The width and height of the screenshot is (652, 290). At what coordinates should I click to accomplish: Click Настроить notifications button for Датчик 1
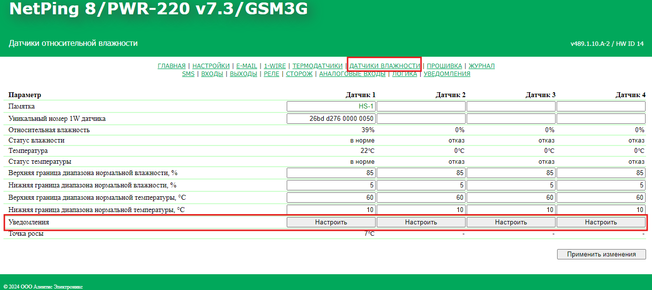331,222
